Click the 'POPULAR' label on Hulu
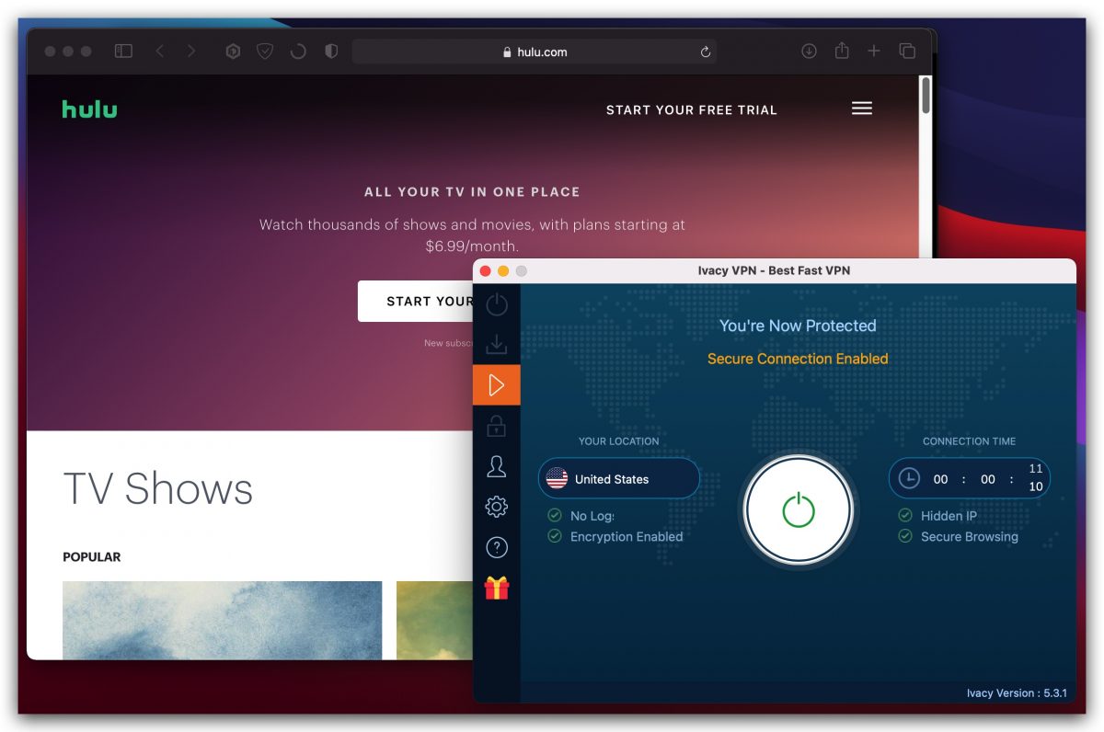Screen dimensions: 1104x732 92,557
